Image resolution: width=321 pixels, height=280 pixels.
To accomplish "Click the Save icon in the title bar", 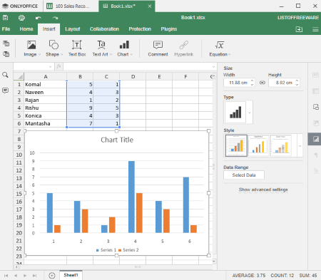I will 5,18.
